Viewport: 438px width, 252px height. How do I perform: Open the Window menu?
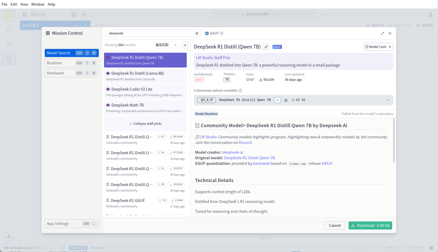[x=38, y=4]
